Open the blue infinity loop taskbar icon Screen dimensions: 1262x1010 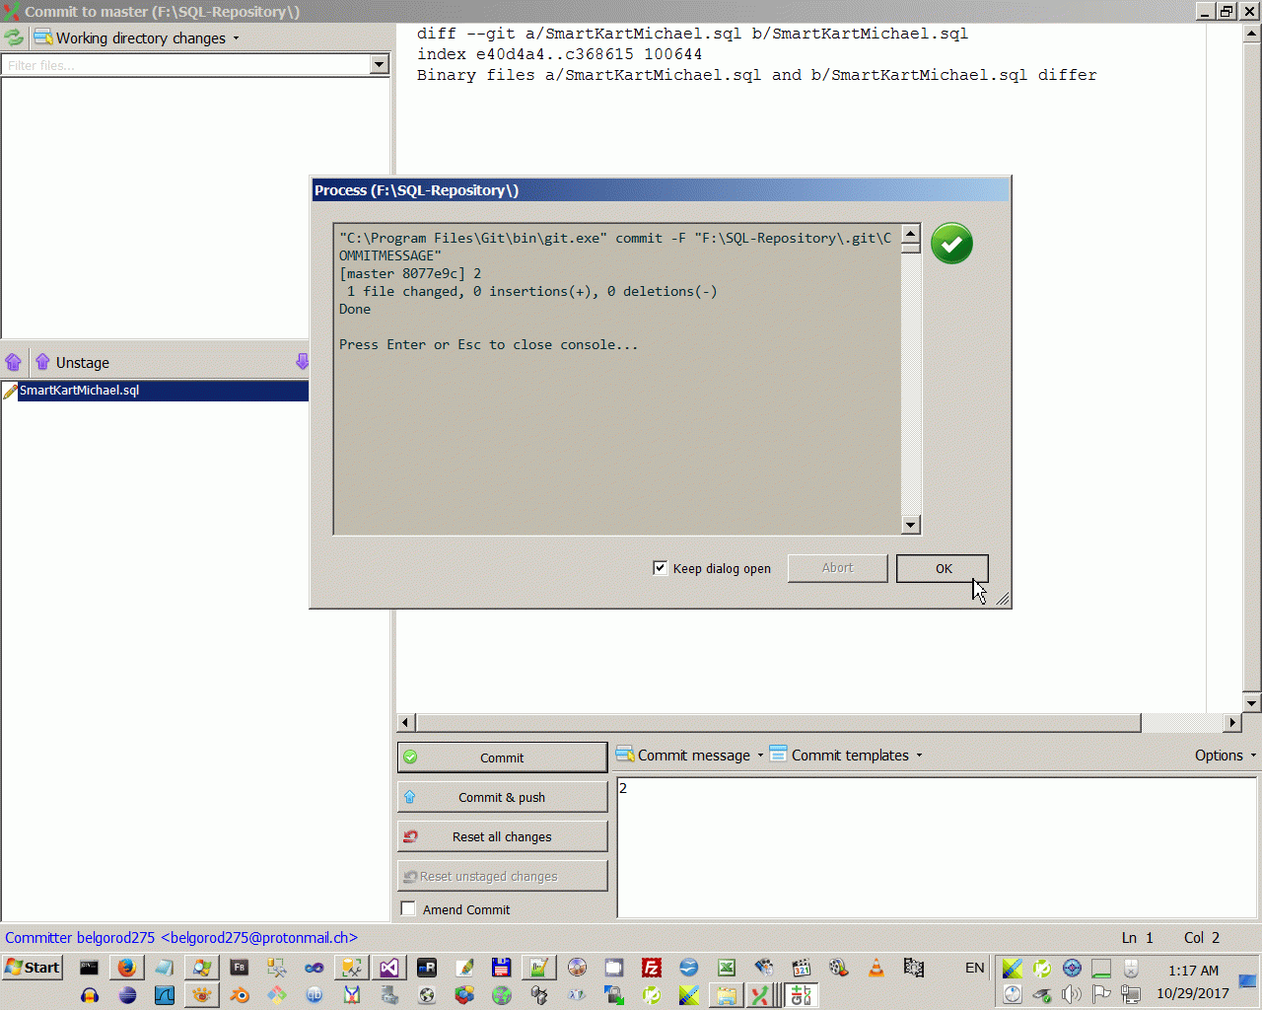point(314,968)
